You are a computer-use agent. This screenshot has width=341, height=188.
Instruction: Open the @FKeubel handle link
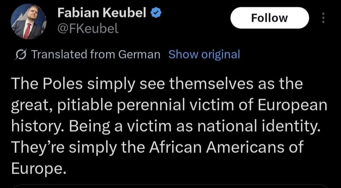tap(88, 29)
